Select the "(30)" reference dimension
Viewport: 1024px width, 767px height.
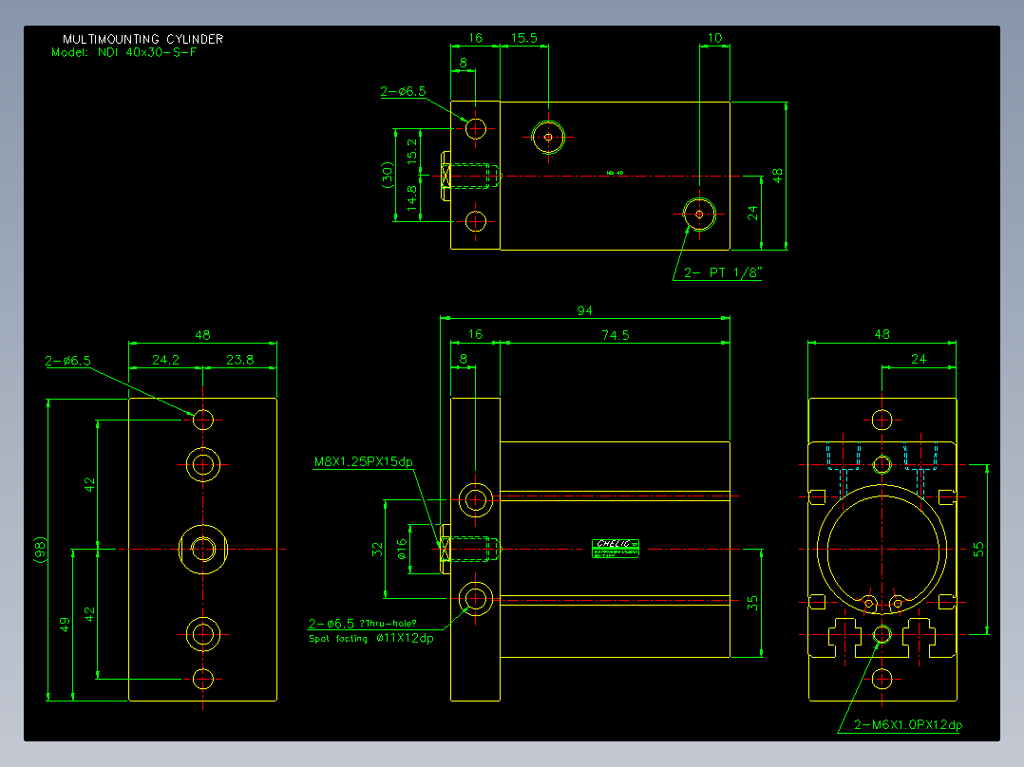pyautogui.click(x=388, y=175)
